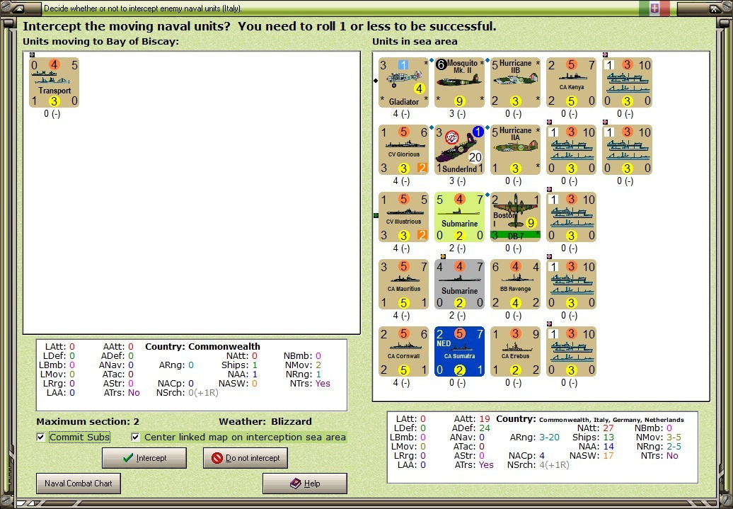This screenshot has width=733, height=509.
Task: Open the Naval Combat Chart
Action: 79,484
